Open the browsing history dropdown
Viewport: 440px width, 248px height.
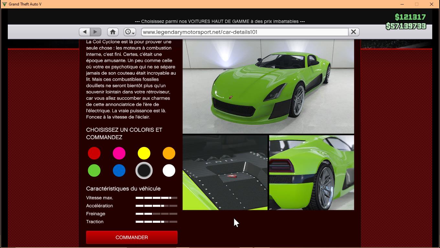130,32
